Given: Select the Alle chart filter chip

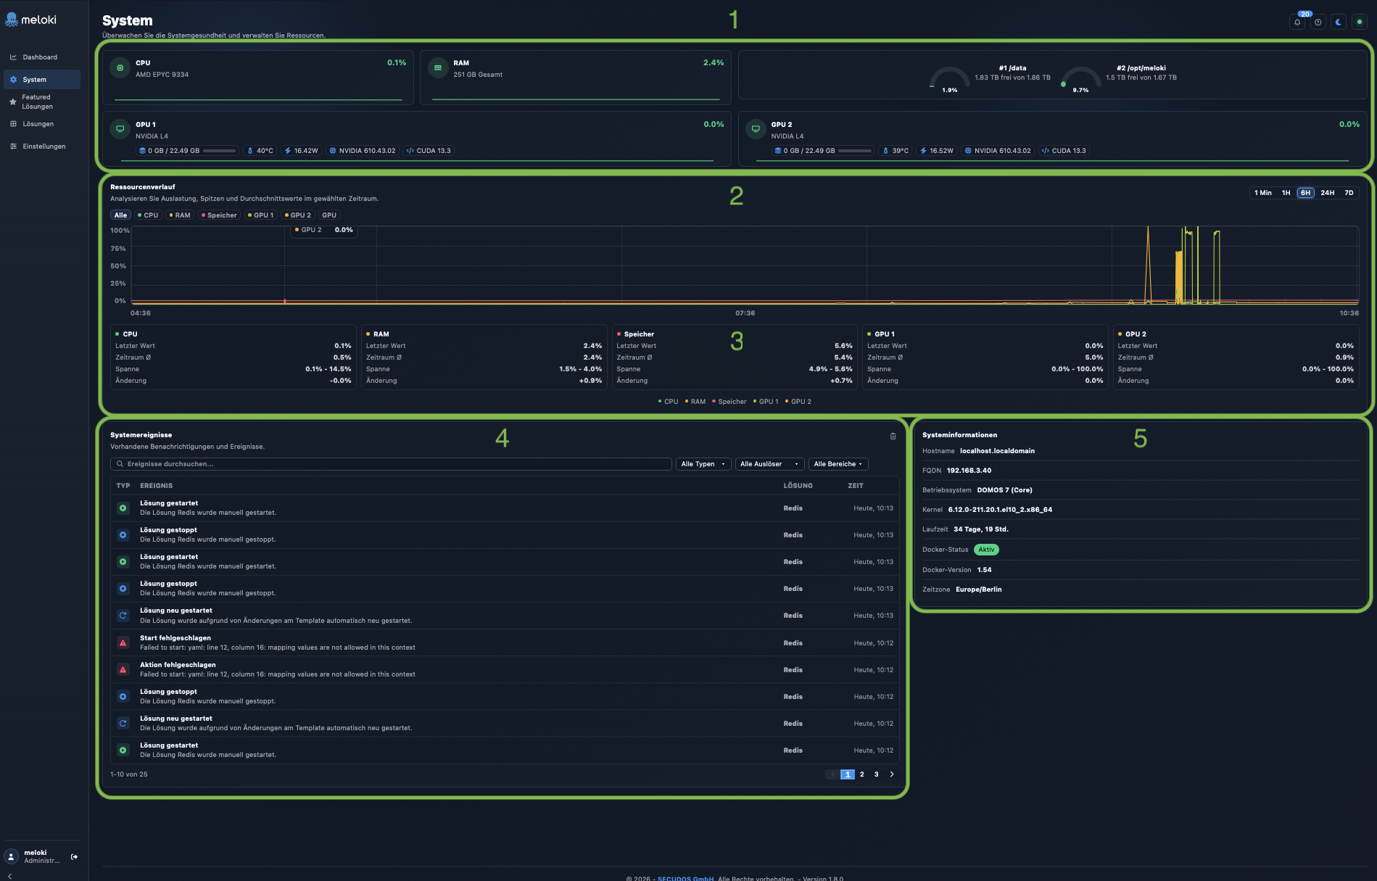Looking at the screenshot, I should 120,215.
